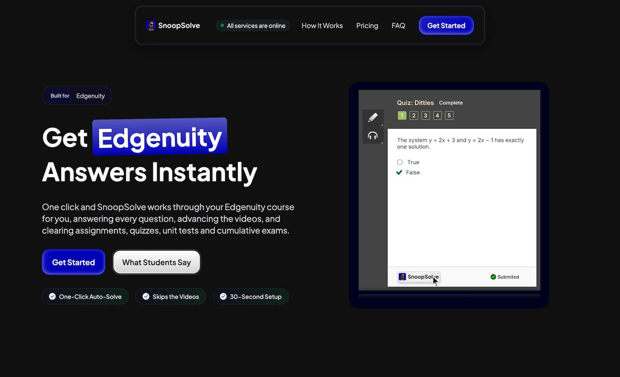Image resolution: width=620 pixels, height=377 pixels.
Task: Click the 30-Second Setup label
Action: point(256,297)
